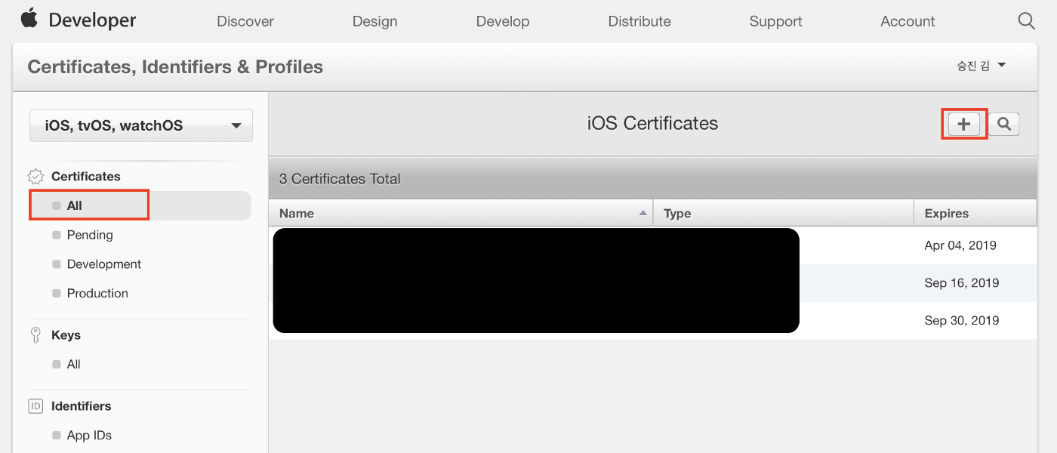The height and width of the screenshot is (453, 1057).
Task: Select Development certificates
Action: tap(104, 264)
